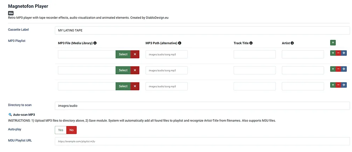This screenshot has height=152, width=352.
Task: Click the MP3 Path field in third row
Action: [166, 86]
